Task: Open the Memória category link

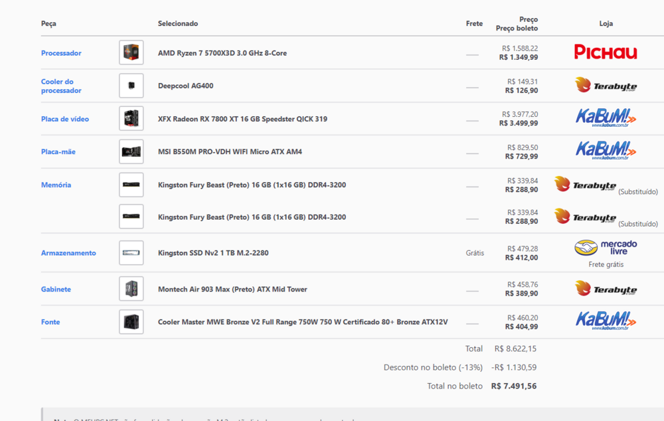Action: pos(56,185)
